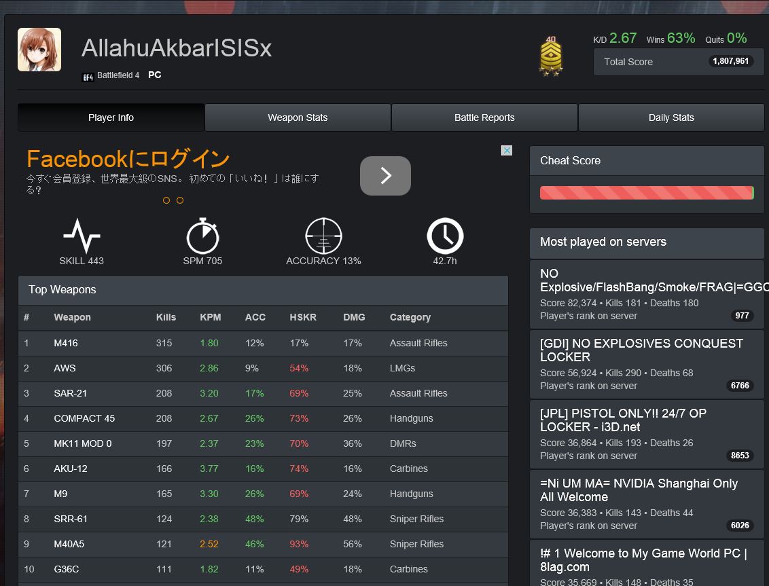The image size is (769, 586).
Task: Click the playtime clock icon
Action: (445, 236)
